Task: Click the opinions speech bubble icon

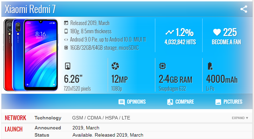Action: 121,102
